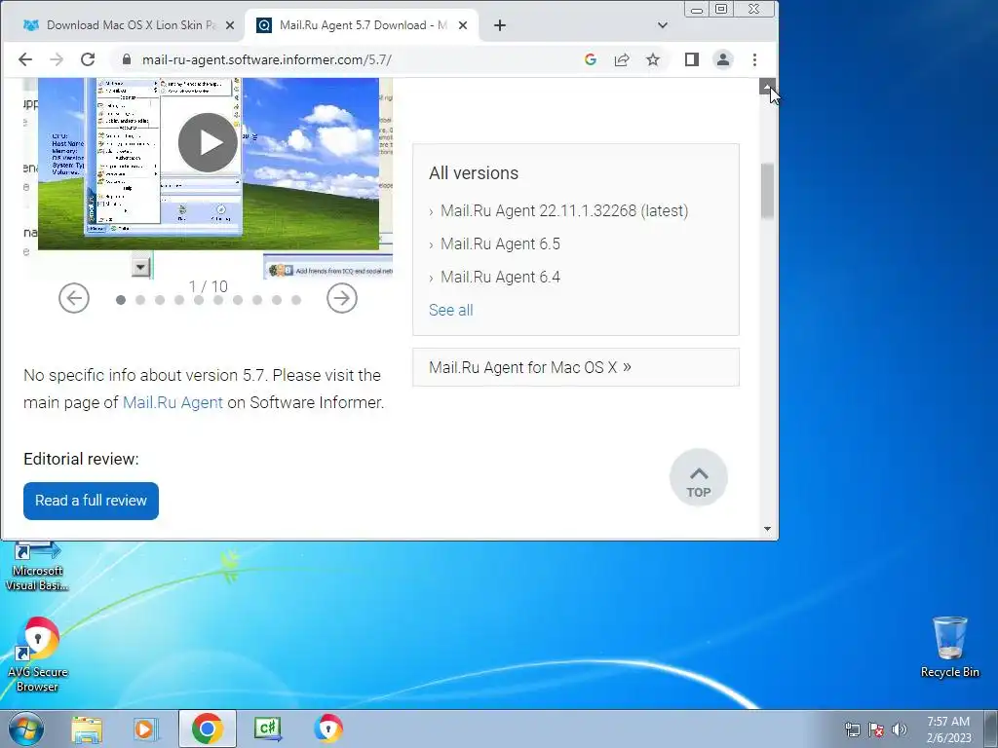Play the Mail.Ru Agent screenshot video
The width and height of the screenshot is (998, 748).
click(x=209, y=142)
